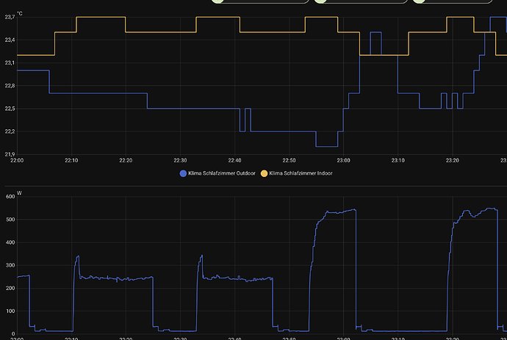Click the 23,4 temperature axis label
Viewport: 507px width, 340px height.
10,40
